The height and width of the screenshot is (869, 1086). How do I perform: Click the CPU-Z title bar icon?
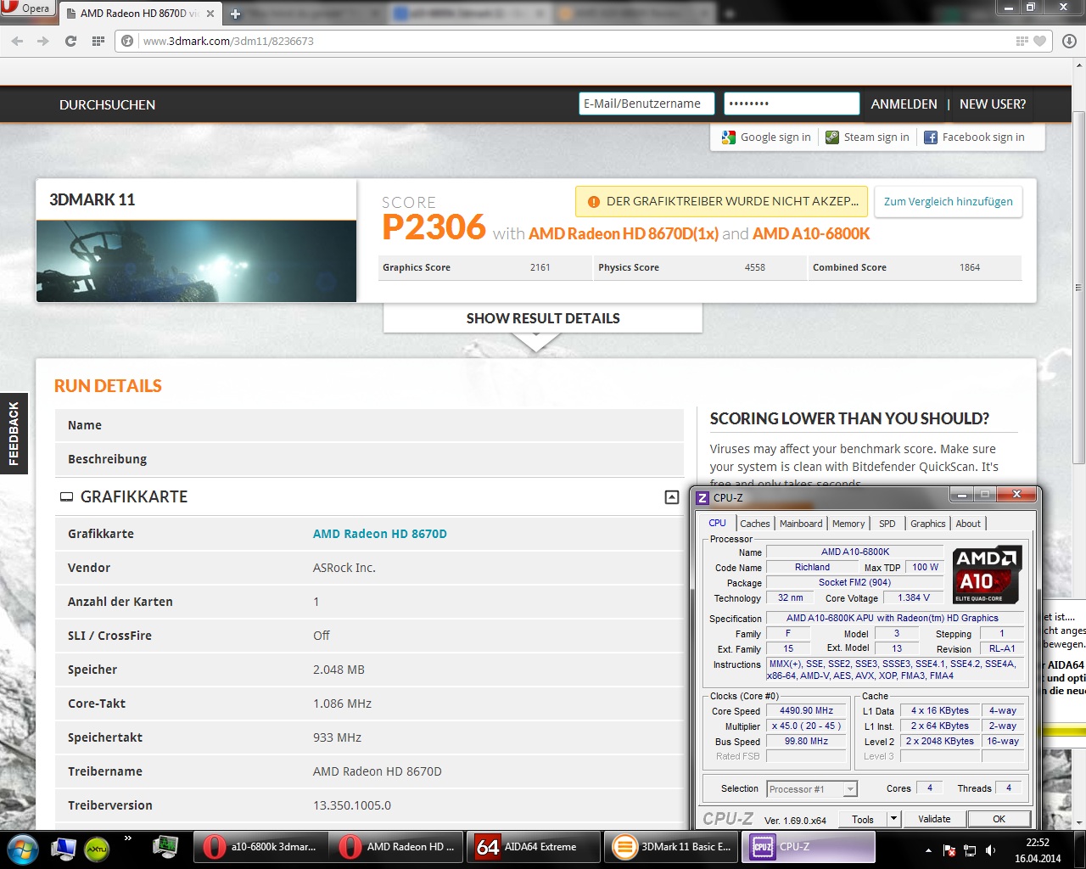pyautogui.click(x=703, y=498)
